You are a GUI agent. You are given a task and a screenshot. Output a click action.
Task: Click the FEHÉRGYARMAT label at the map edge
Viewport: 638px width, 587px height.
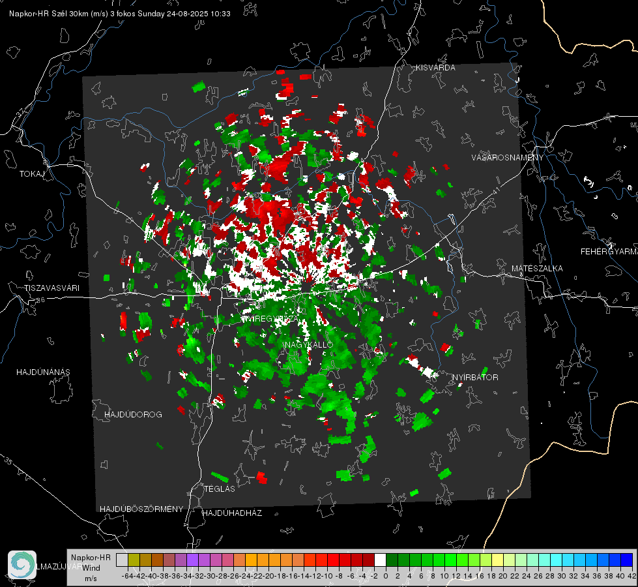(609, 252)
